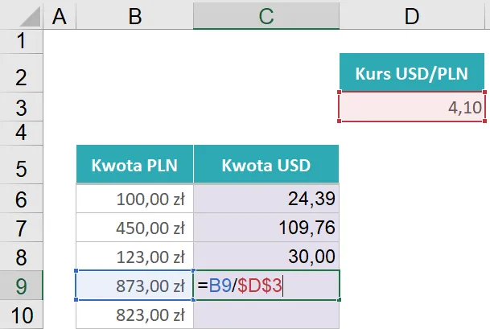Click the empty cell C10

(x=266, y=315)
